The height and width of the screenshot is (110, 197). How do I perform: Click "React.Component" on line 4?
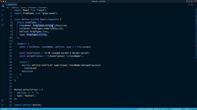click(50, 19)
